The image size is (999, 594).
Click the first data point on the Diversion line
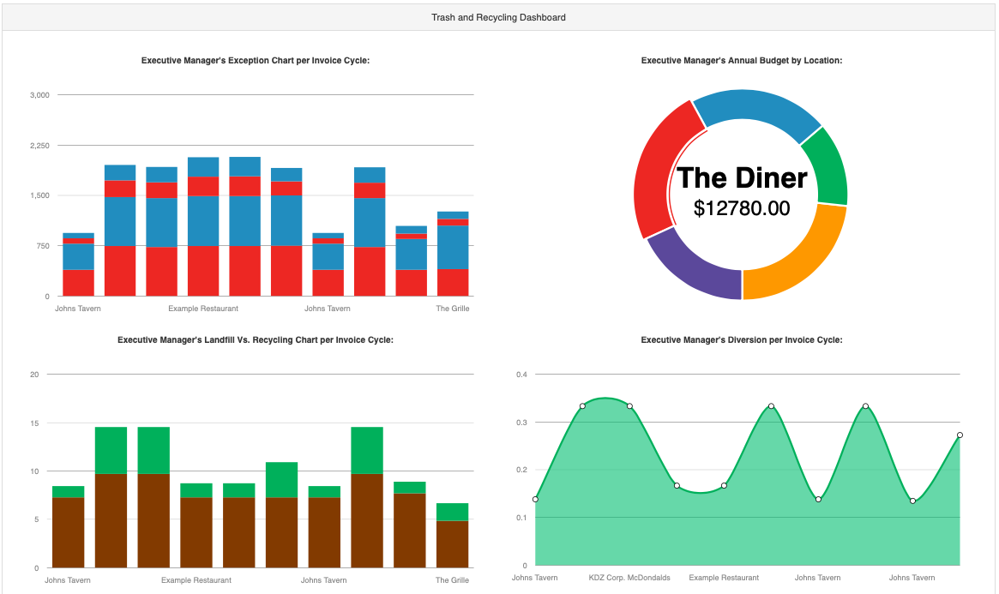pyautogui.click(x=536, y=499)
